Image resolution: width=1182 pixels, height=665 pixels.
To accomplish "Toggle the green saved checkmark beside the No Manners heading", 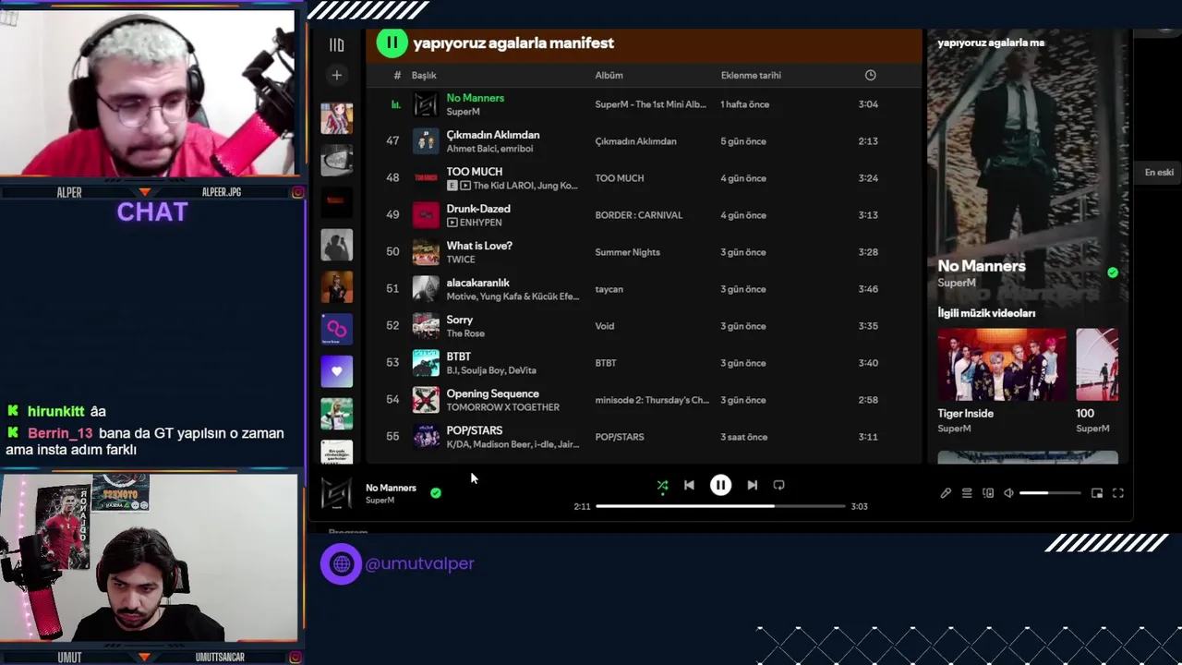I will (x=1113, y=272).
